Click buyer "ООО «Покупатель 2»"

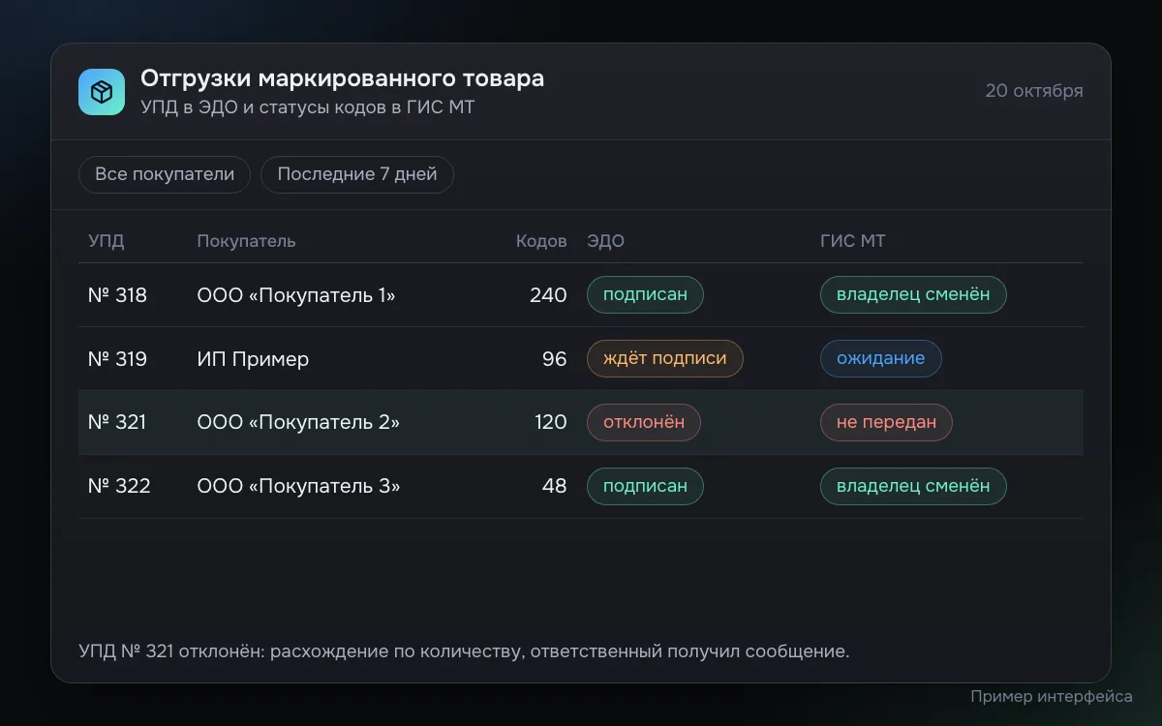[298, 423]
